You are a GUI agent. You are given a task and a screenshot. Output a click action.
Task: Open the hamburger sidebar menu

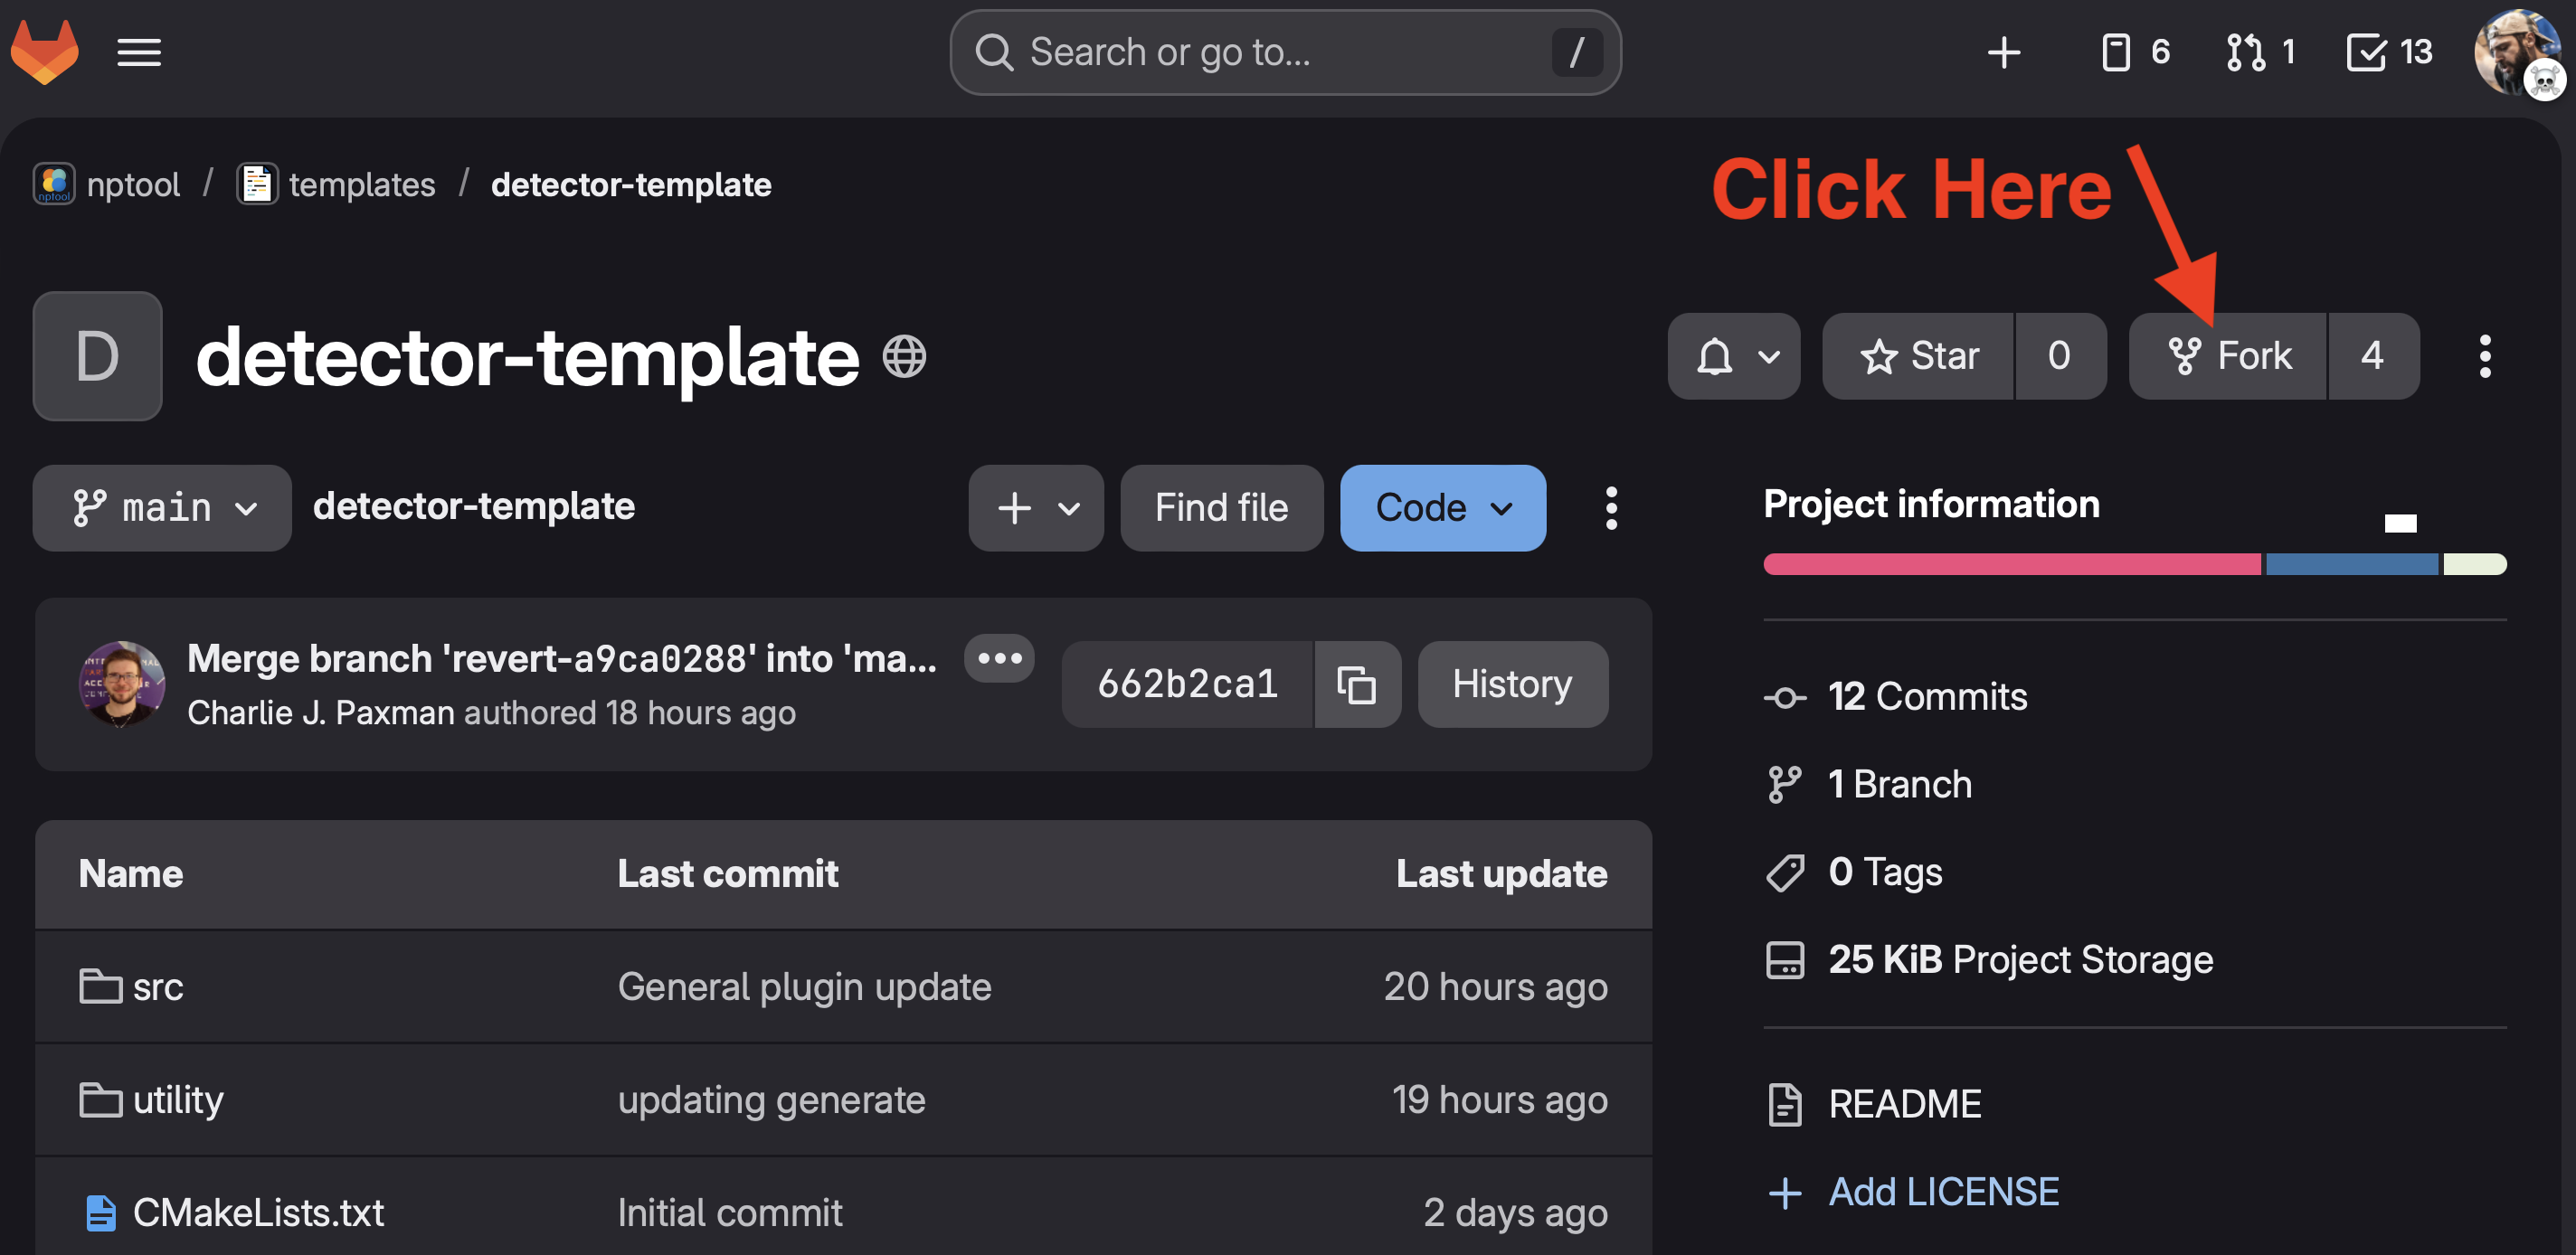pyautogui.click(x=139, y=52)
